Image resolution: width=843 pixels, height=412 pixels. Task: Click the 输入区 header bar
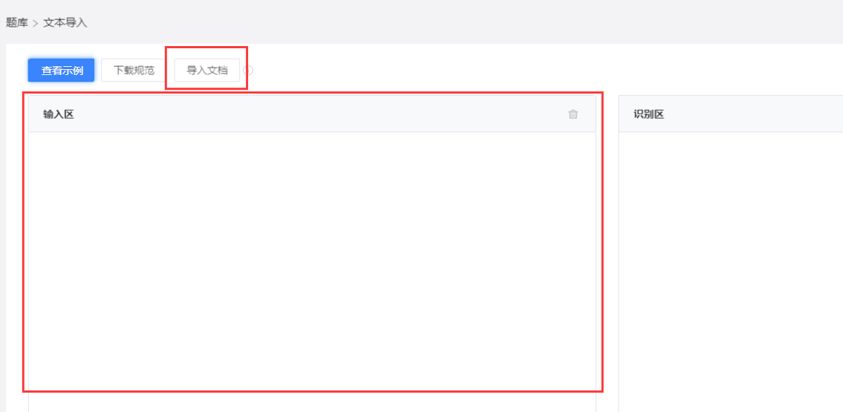coord(312,114)
